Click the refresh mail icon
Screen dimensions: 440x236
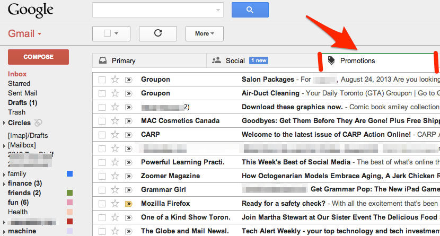tap(157, 33)
